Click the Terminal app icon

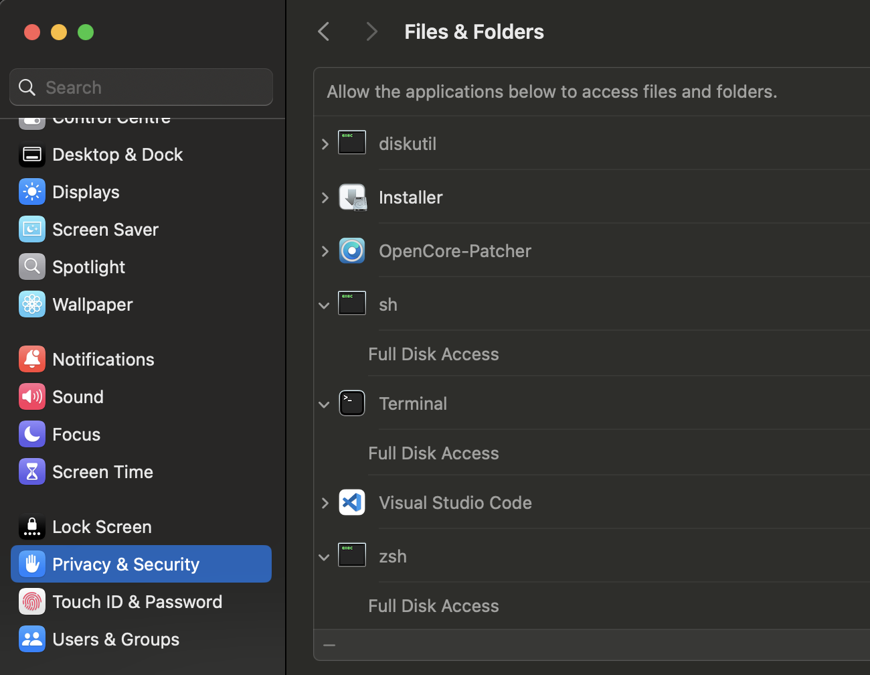(352, 403)
